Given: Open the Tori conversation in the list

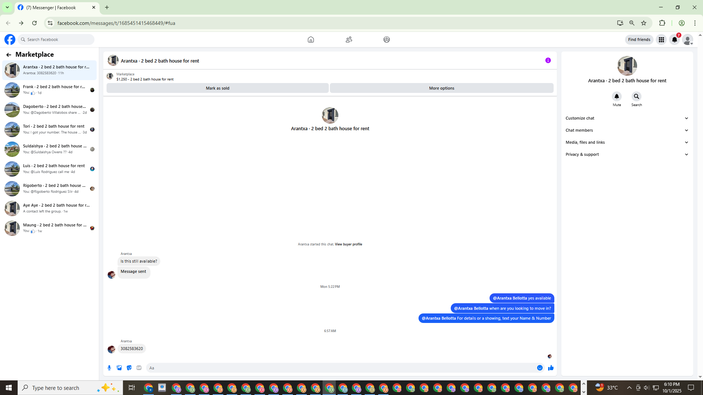Looking at the screenshot, I should coord(49,129).
